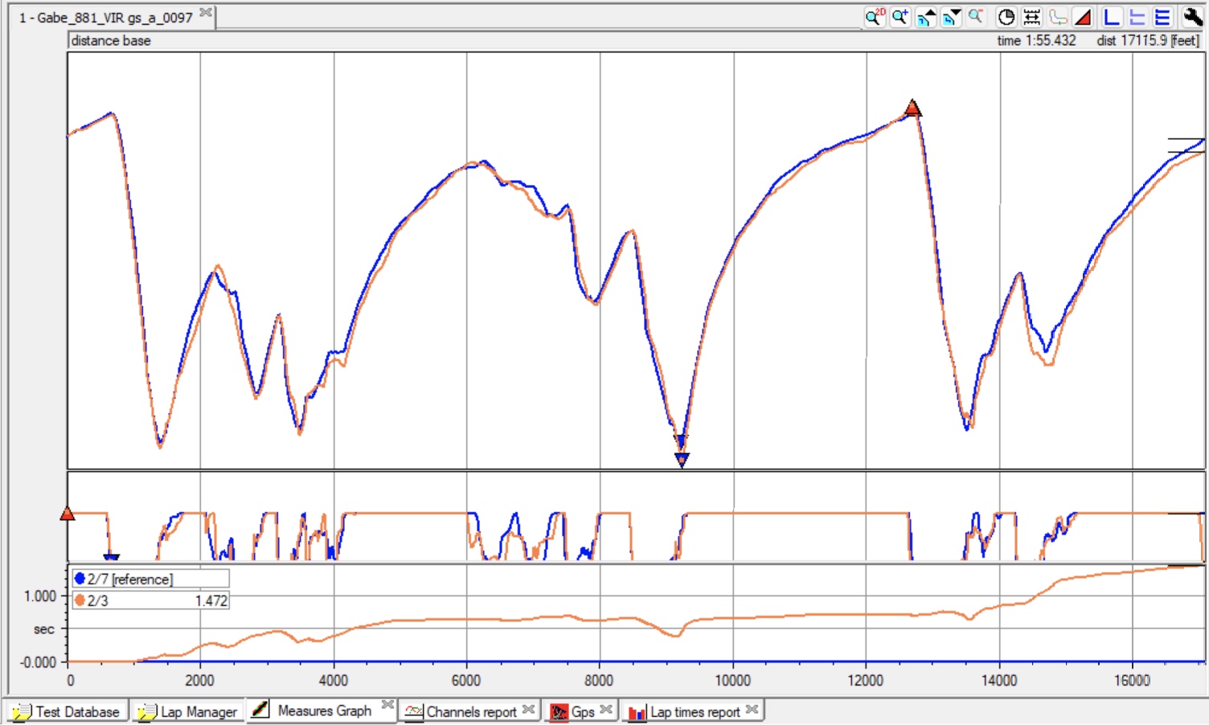Select the 2/3 lap legend label
The width and height of the screenshot is (1209, 725).
(x=97, y=600)
